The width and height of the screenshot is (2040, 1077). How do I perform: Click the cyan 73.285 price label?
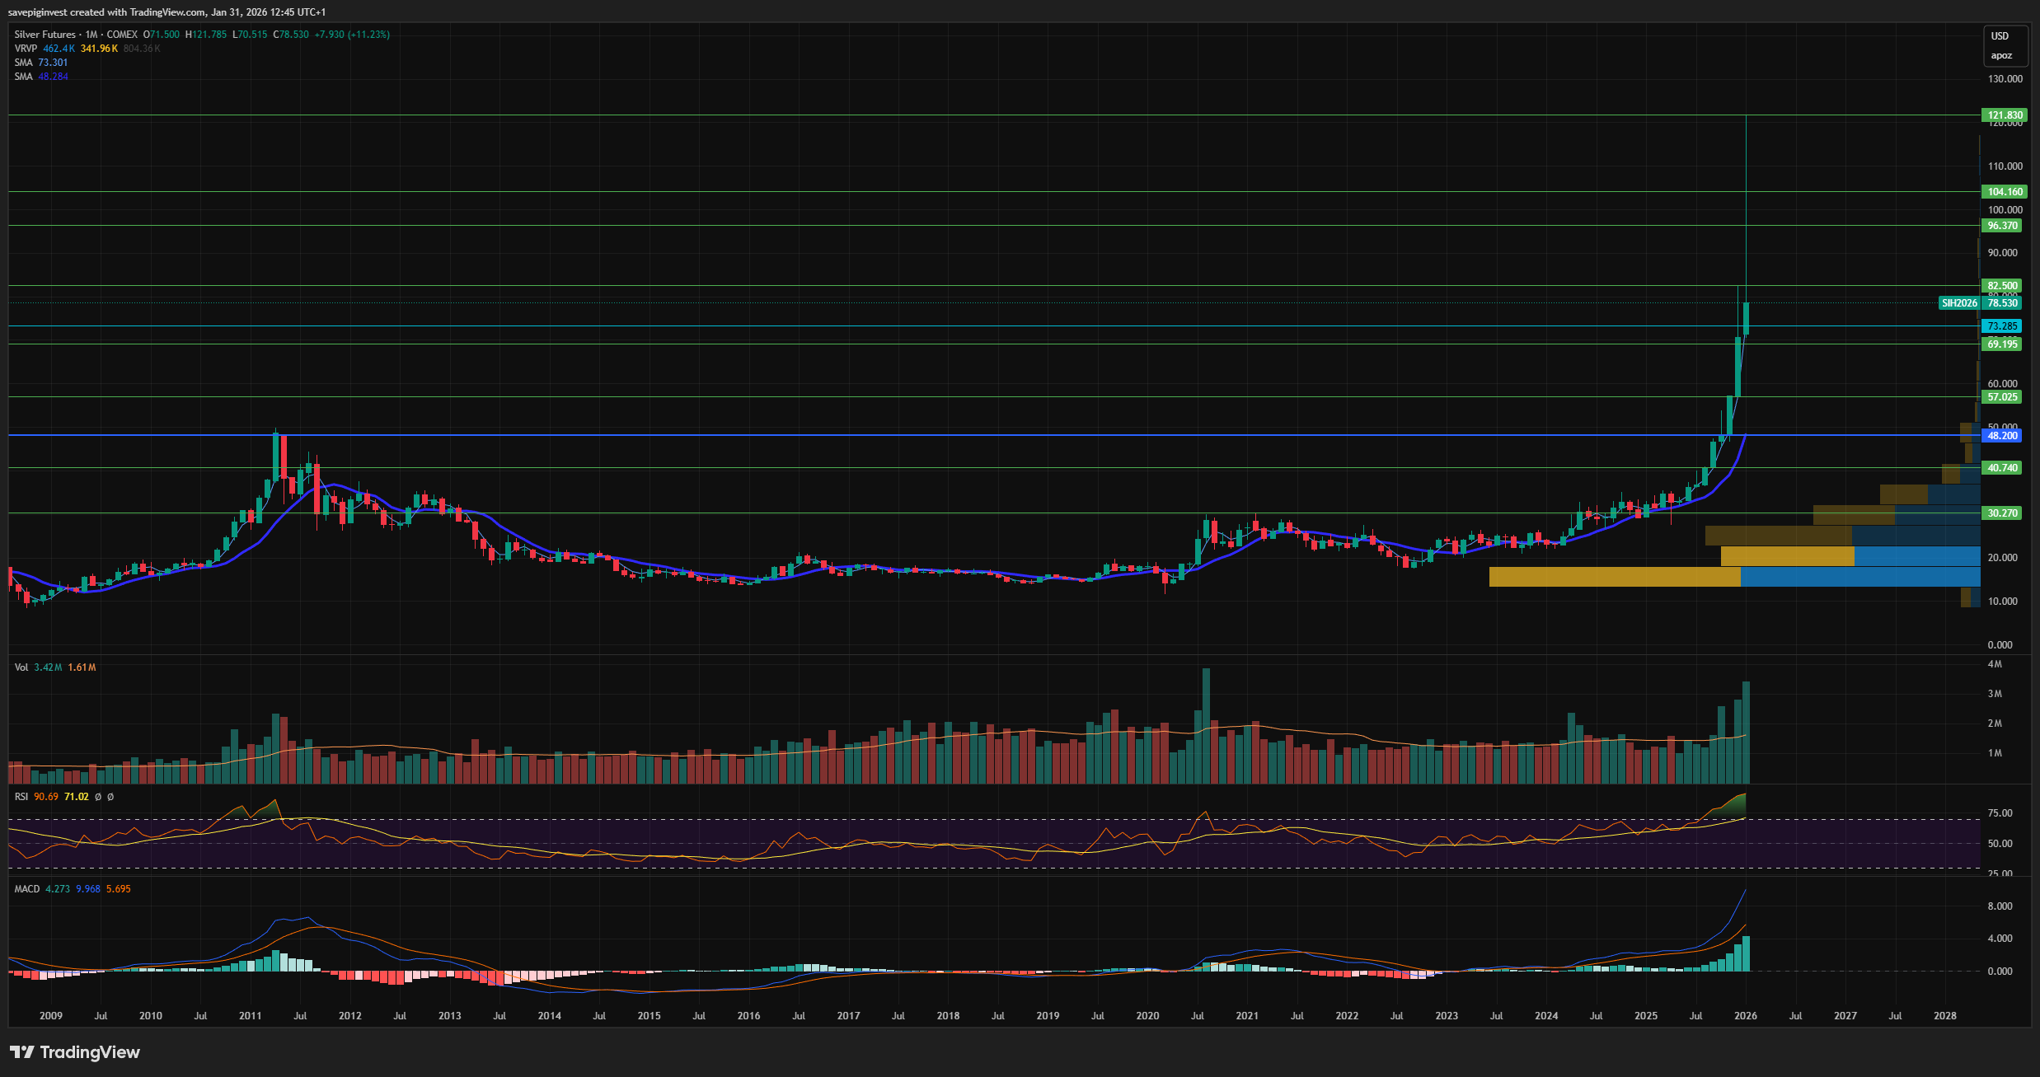click(x=2002, y=326)
